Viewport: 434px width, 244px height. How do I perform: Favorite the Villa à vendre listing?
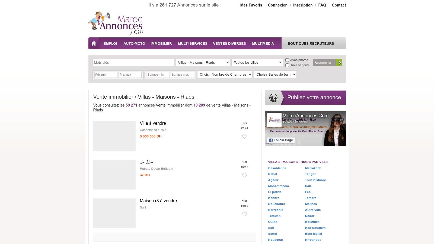coord(244,137)
